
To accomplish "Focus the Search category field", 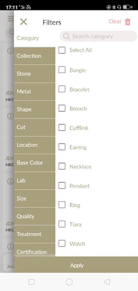I will [98, 36].
